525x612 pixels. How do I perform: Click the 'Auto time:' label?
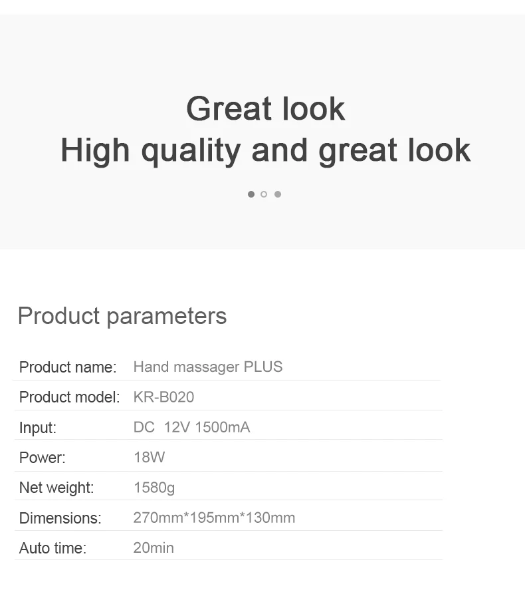(x=52, y=548)
